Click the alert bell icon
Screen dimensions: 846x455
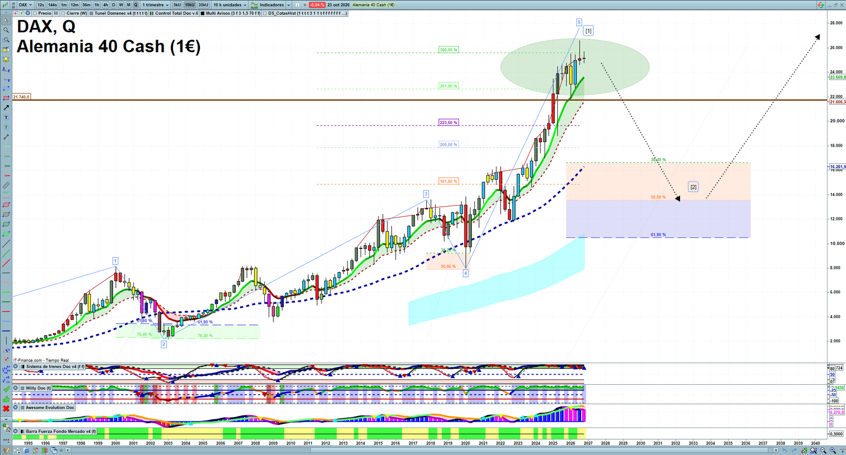[x=6, y=59]
